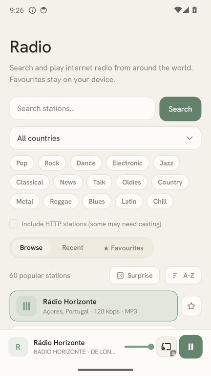Pause playback in the bottom player
This screenshot has height=376, width=211.
(x=190, y=347)
